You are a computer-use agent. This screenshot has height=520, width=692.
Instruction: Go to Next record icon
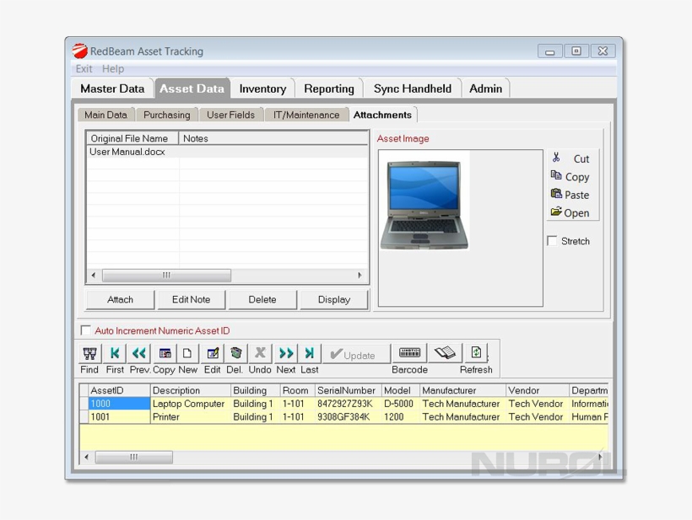click(286, 354)
